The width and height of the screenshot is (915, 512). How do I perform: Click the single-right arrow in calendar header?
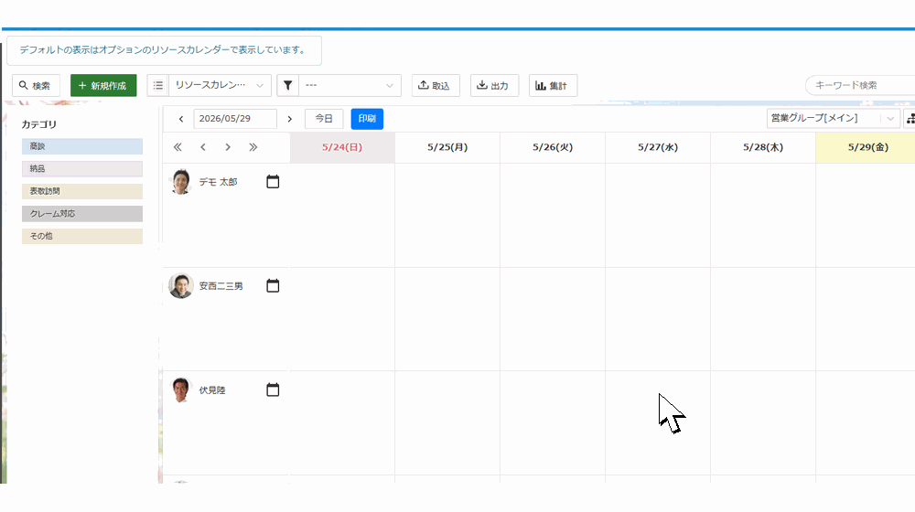228,147
